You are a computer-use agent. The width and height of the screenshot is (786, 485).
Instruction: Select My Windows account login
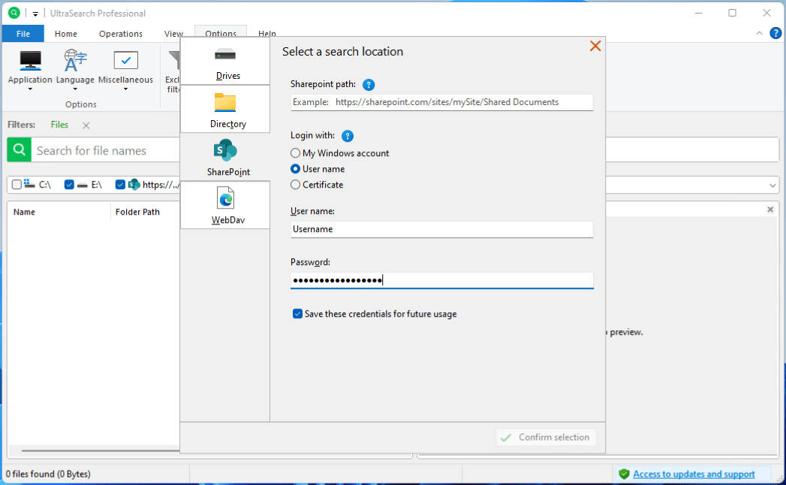(x=295, y=153)
